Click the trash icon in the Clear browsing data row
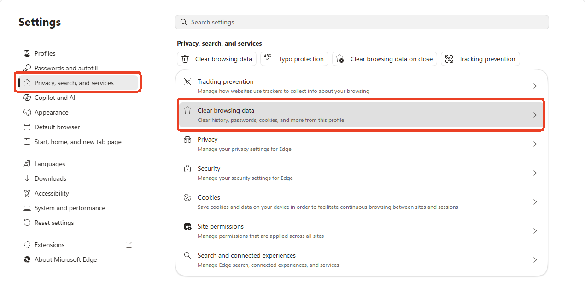 187,110
